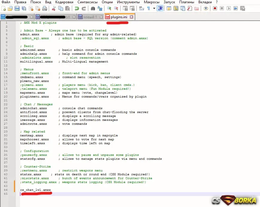Open the Кодировки menu
This screenshot has width=260, height=207.
64,2
